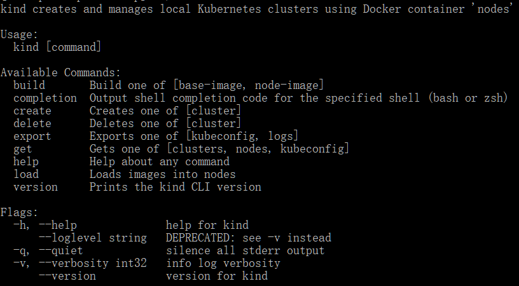Click 'silence all stderr output' description
This screenshot has height=286, width=519.
pyautogui.click(x=246, y=250)
